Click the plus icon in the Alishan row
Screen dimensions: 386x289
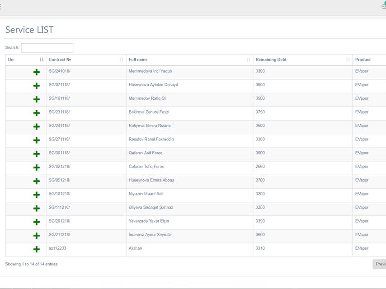pyautogui.click(x=37, y=249)
